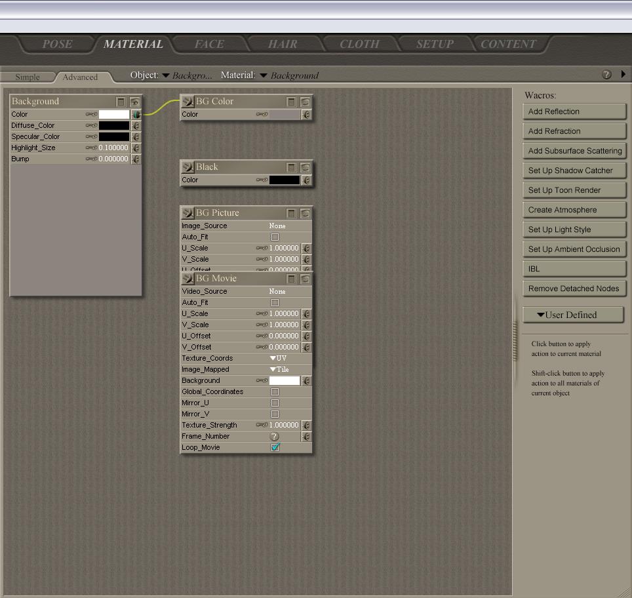Open the Texture_Coords UV dropdown
The image size is (632, 598).
coord(278,359)
